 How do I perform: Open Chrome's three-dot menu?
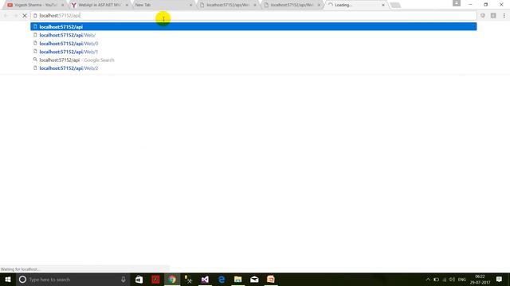click(x=504, y=16)
